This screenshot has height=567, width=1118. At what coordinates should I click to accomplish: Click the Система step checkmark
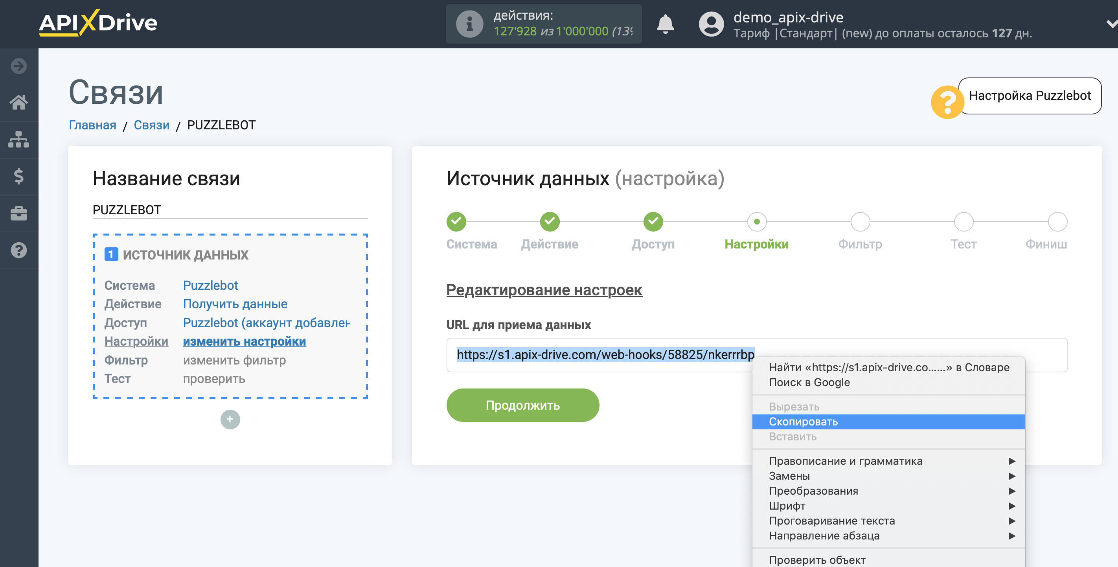[x=456, y=221]
